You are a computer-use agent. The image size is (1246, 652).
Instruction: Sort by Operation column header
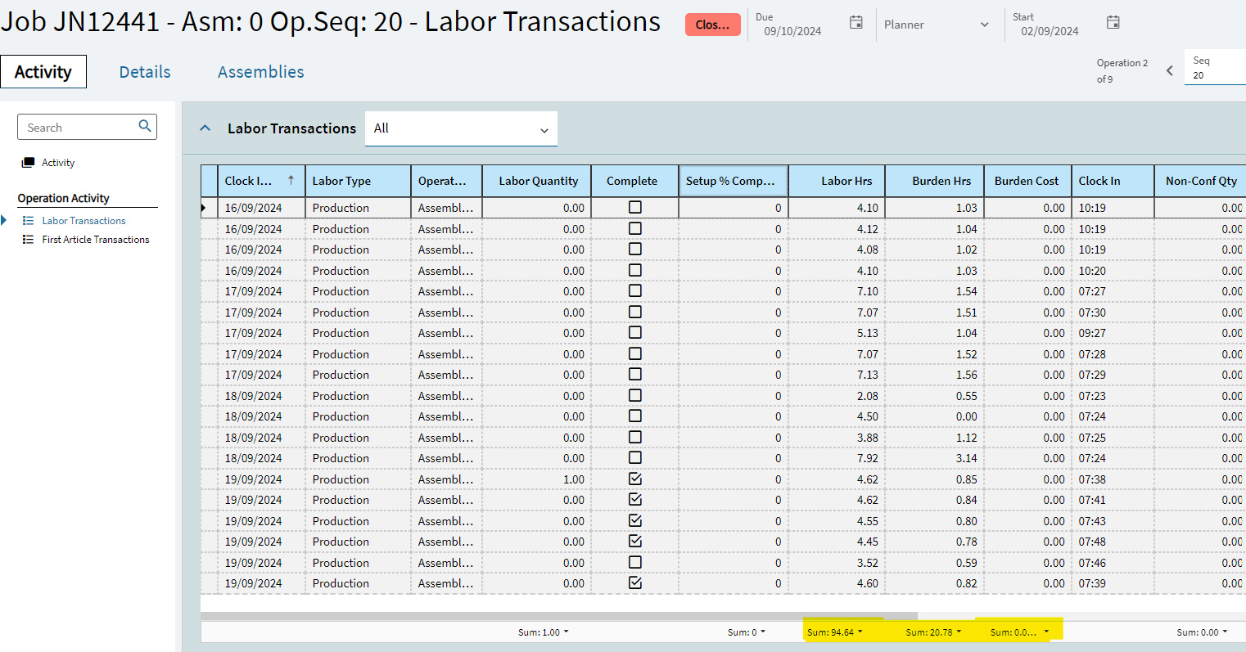(446, 181)
